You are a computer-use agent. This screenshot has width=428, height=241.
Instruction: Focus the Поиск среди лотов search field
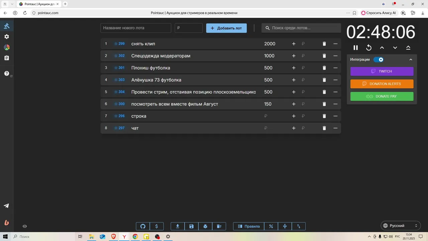(x=301, y=28)
